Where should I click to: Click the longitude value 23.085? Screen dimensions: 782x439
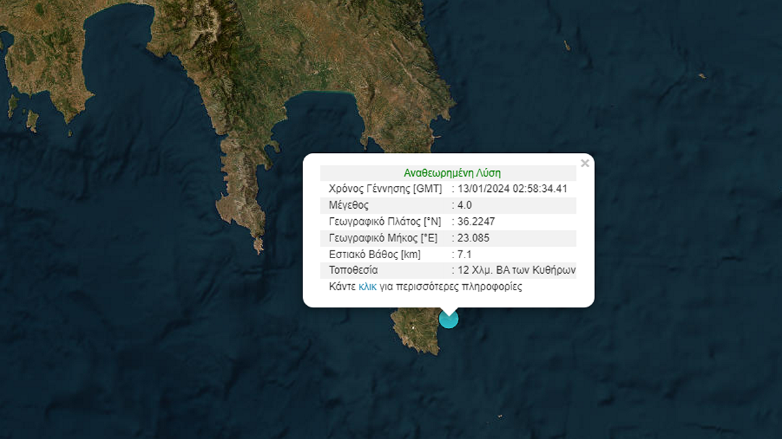[473, 238]
